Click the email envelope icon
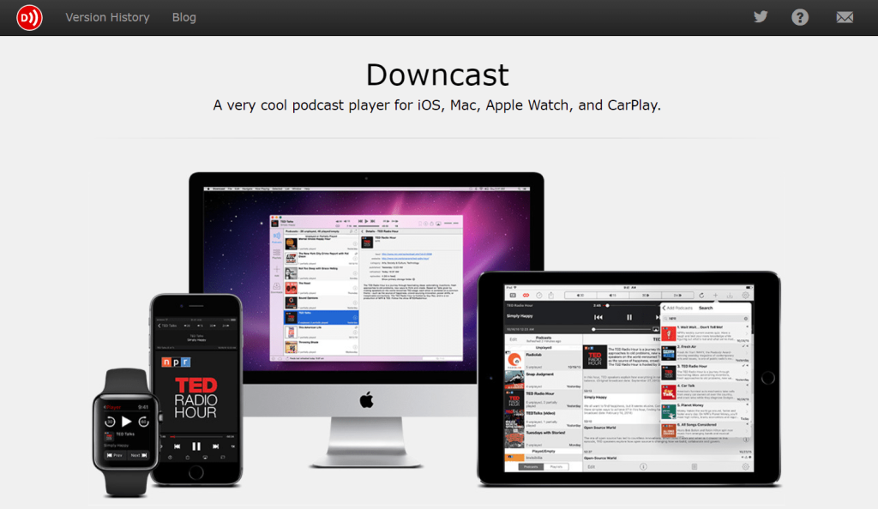This screenshot has height=509, width=878. [845, 17]
